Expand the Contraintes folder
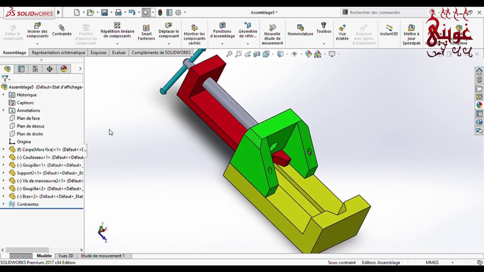Screen dimensions: 484x272 (x=3, y=204)
